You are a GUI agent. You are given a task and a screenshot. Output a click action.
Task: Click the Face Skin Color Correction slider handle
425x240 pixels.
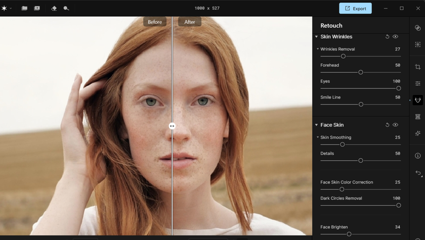tap(342, 189)
